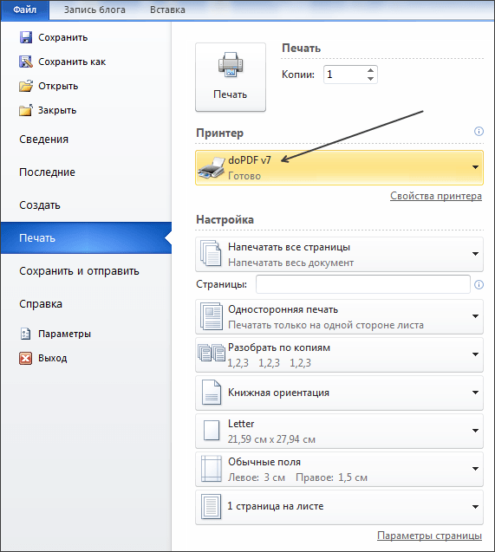Open the Сохранить и отправить menu item
The height and width of the screenshot is (552, 495).
79,271
